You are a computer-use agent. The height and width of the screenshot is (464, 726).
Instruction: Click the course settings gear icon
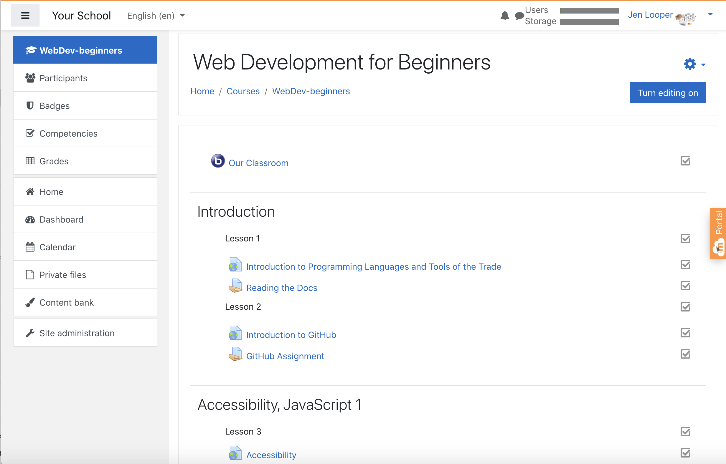(690, 64)
